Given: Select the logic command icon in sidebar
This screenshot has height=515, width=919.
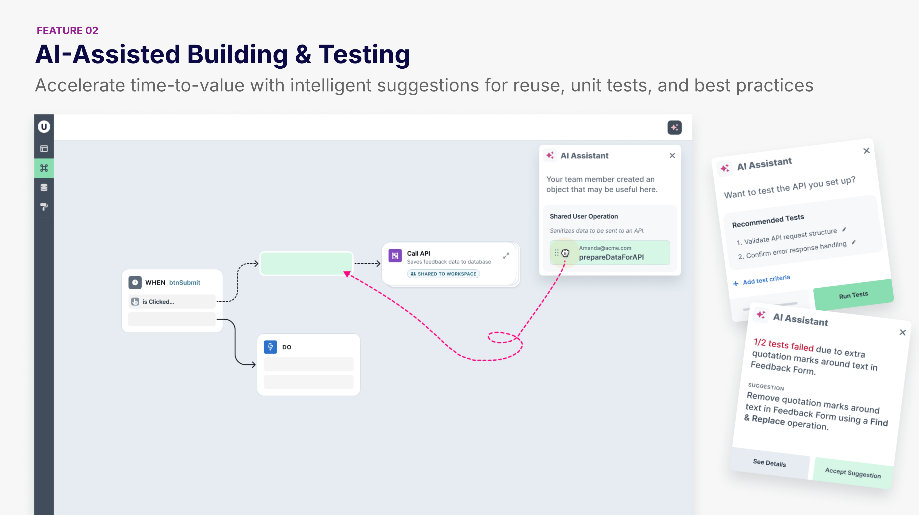Looking at the screenshot, I should 44,168.
